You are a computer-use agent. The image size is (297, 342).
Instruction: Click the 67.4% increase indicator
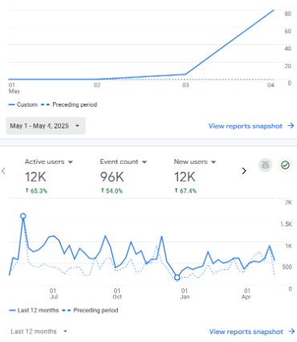coord(185,191)
